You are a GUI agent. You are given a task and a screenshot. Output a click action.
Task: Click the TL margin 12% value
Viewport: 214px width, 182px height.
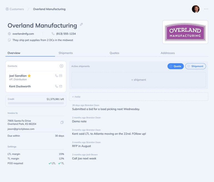61,159
